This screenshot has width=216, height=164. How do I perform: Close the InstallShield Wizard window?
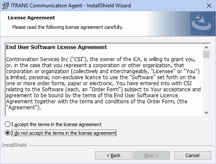coord(209,6)
